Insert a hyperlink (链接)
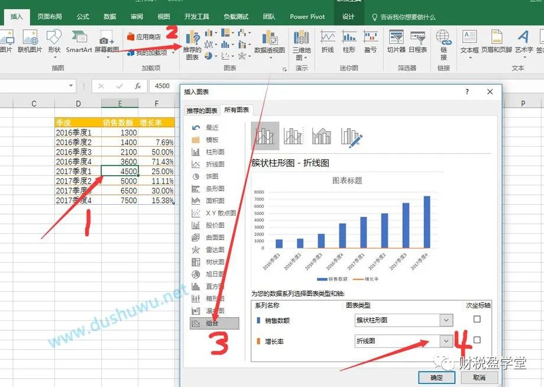The width and height of the screenshot is (544, 387). pos(443,45)
